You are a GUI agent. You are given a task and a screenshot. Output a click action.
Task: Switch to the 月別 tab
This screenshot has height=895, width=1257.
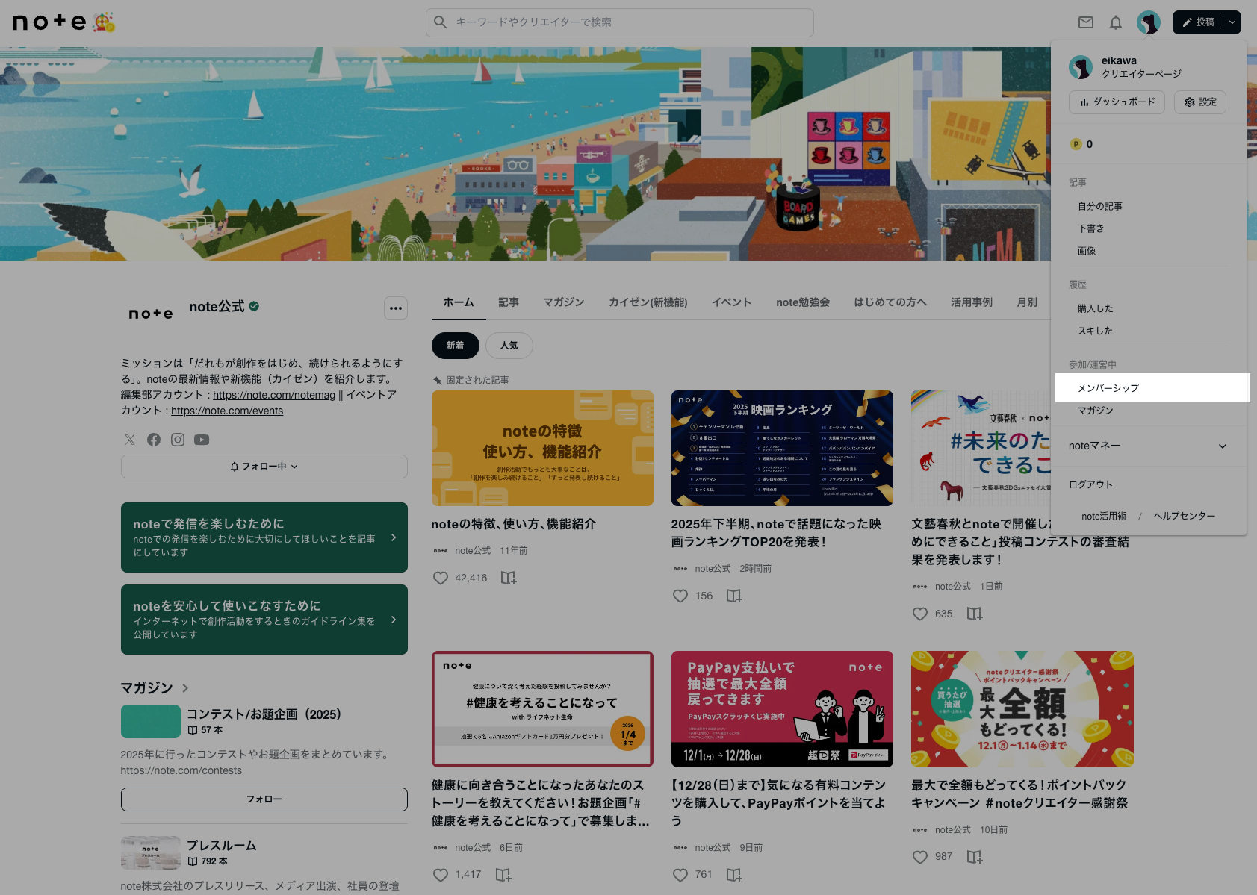[1027, 302]
